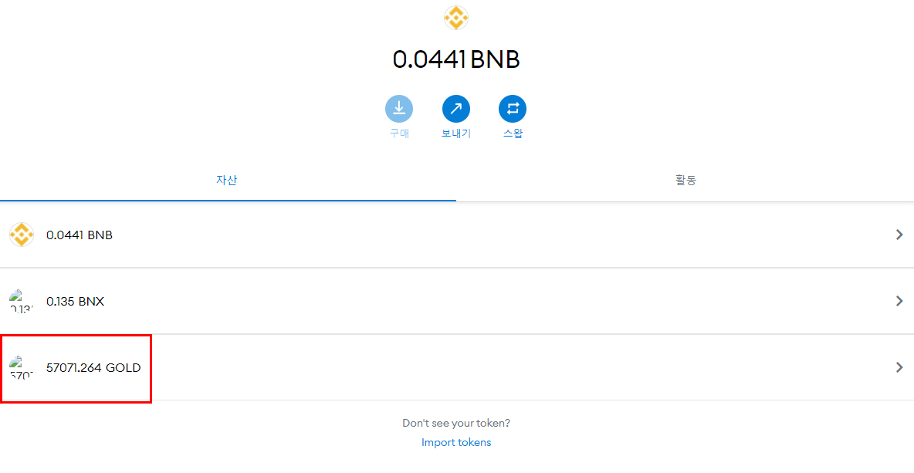Click the BNB logo at top
Viewport: 914px width, 473px height.
point(456,18)
